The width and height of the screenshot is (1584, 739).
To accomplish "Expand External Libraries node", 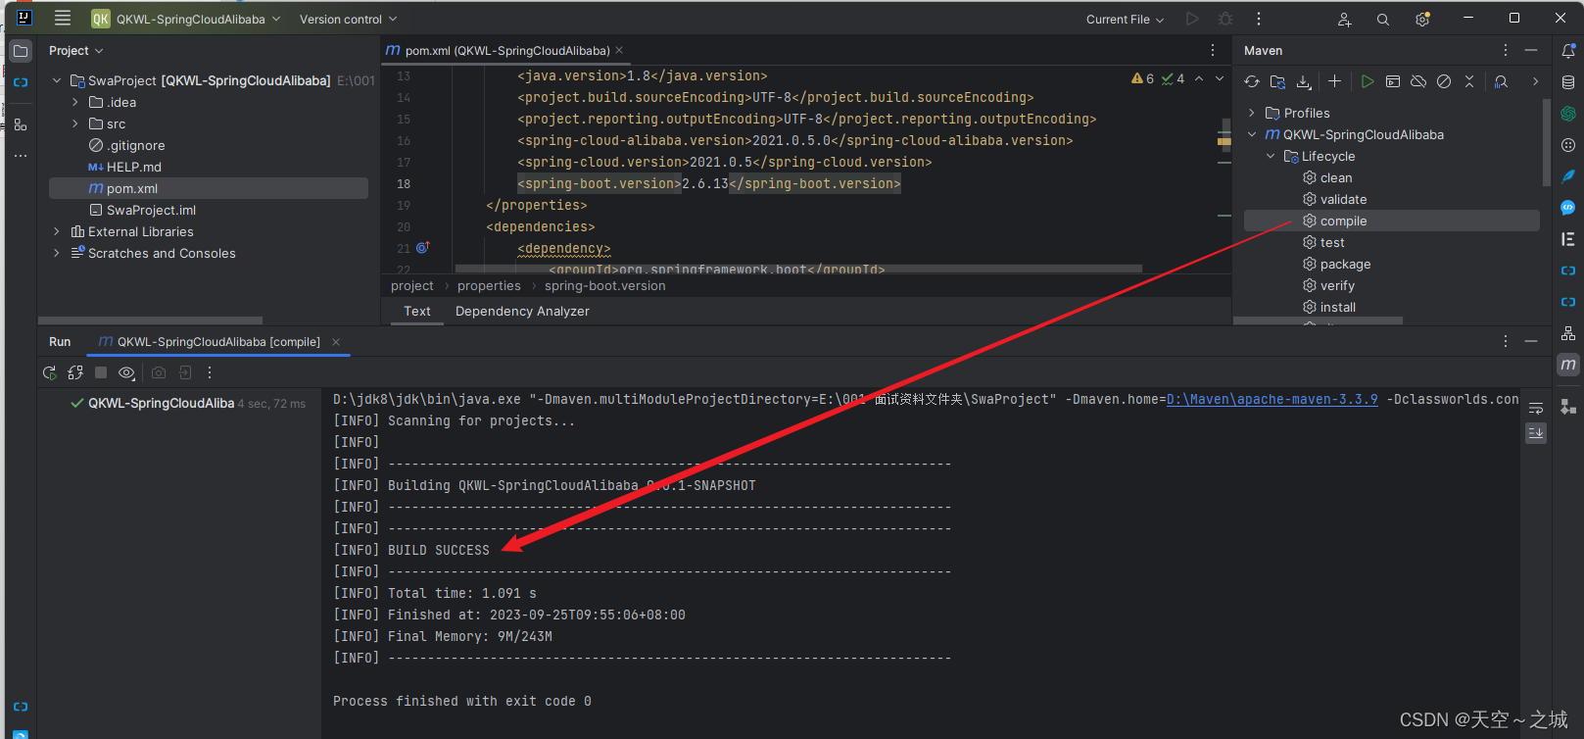I will tap(57, 231).
